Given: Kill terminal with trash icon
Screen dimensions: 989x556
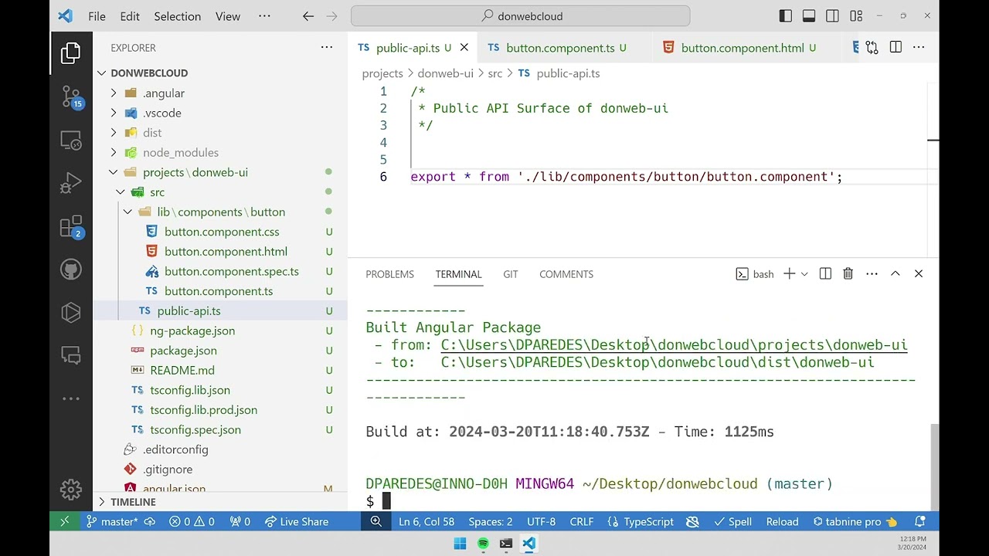Looking at the screenshot, I should (848, 273).
